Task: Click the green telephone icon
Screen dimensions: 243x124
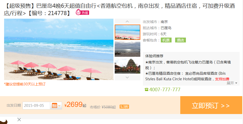Action: (146, 89)
